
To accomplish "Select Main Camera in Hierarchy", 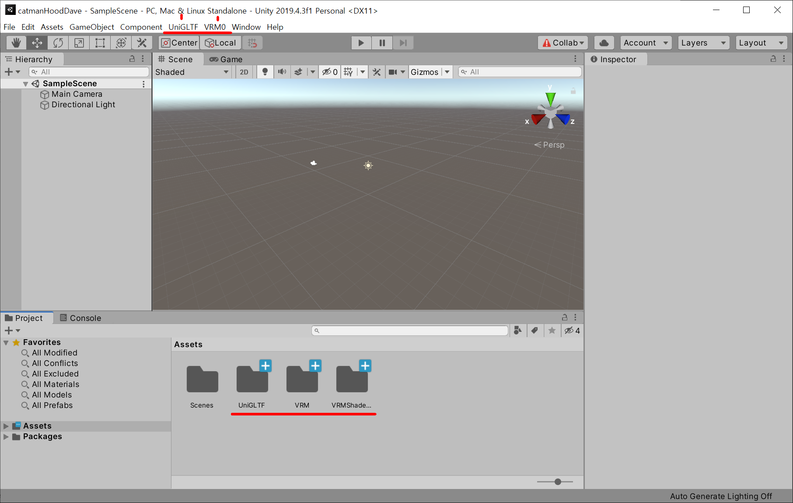I will click(x=77, y=94).
